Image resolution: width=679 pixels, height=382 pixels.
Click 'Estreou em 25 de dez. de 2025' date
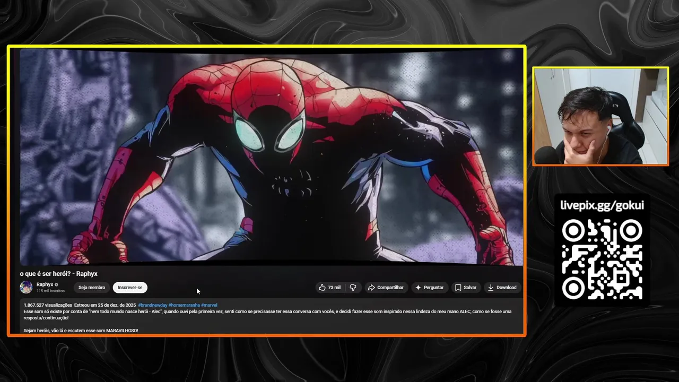coord(105,305)
